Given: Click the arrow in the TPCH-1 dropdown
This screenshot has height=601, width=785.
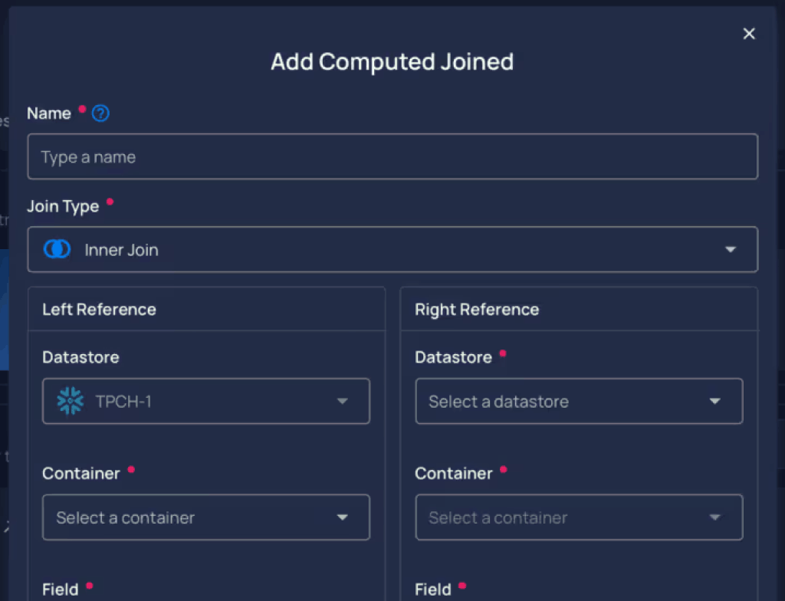Looking at the screenshot, I should [343, 401].
